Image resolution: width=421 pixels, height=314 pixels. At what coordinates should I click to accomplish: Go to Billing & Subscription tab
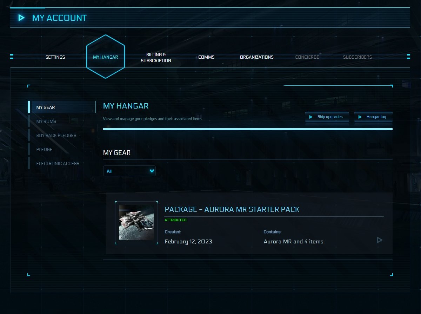pyautogui.click(x=156, y=58)
